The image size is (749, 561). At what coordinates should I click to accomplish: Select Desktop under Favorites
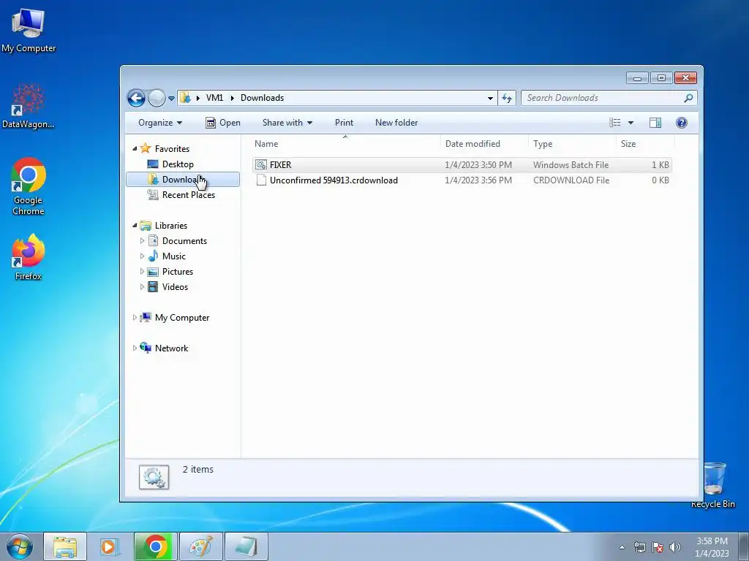(x=178, y=164)
